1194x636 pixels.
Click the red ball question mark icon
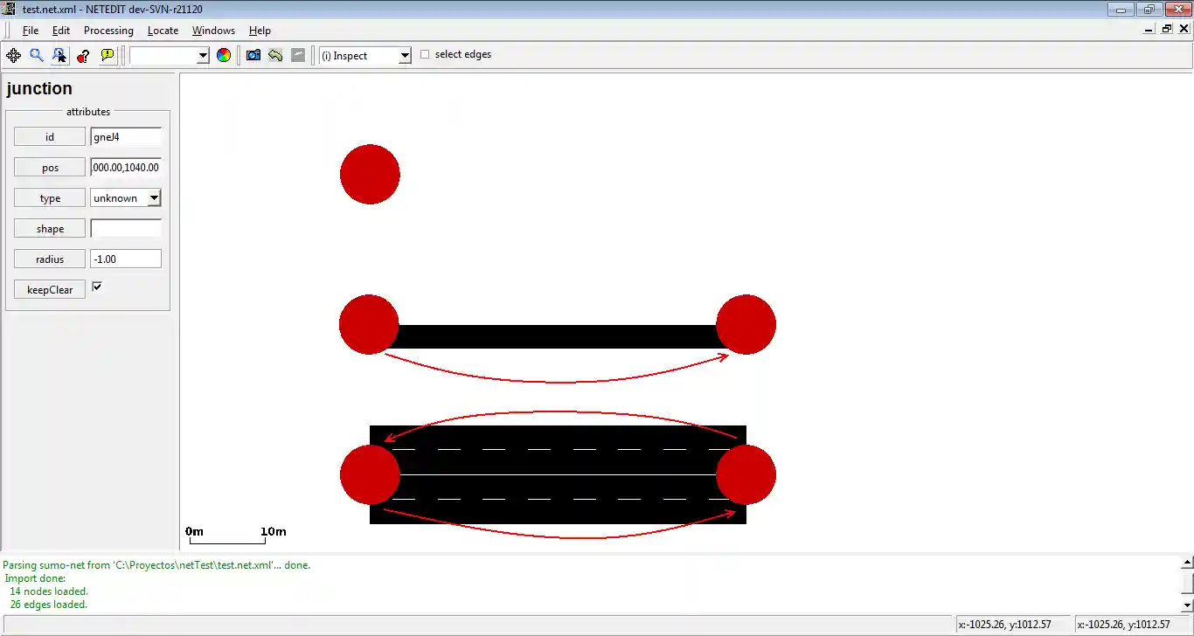coord(83,55)
